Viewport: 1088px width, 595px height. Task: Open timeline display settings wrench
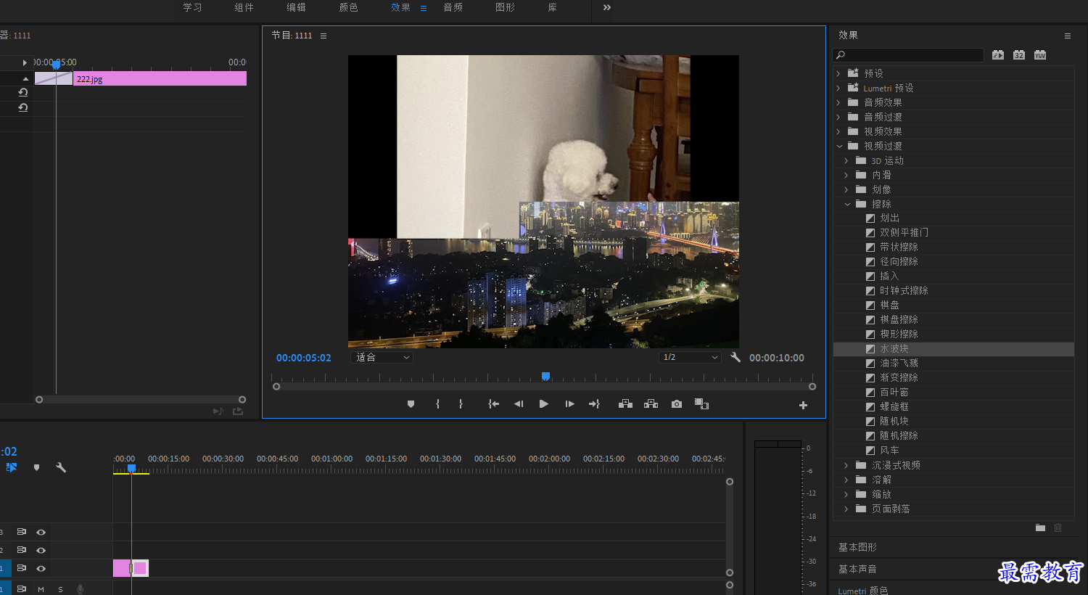[x=61, y=467]
